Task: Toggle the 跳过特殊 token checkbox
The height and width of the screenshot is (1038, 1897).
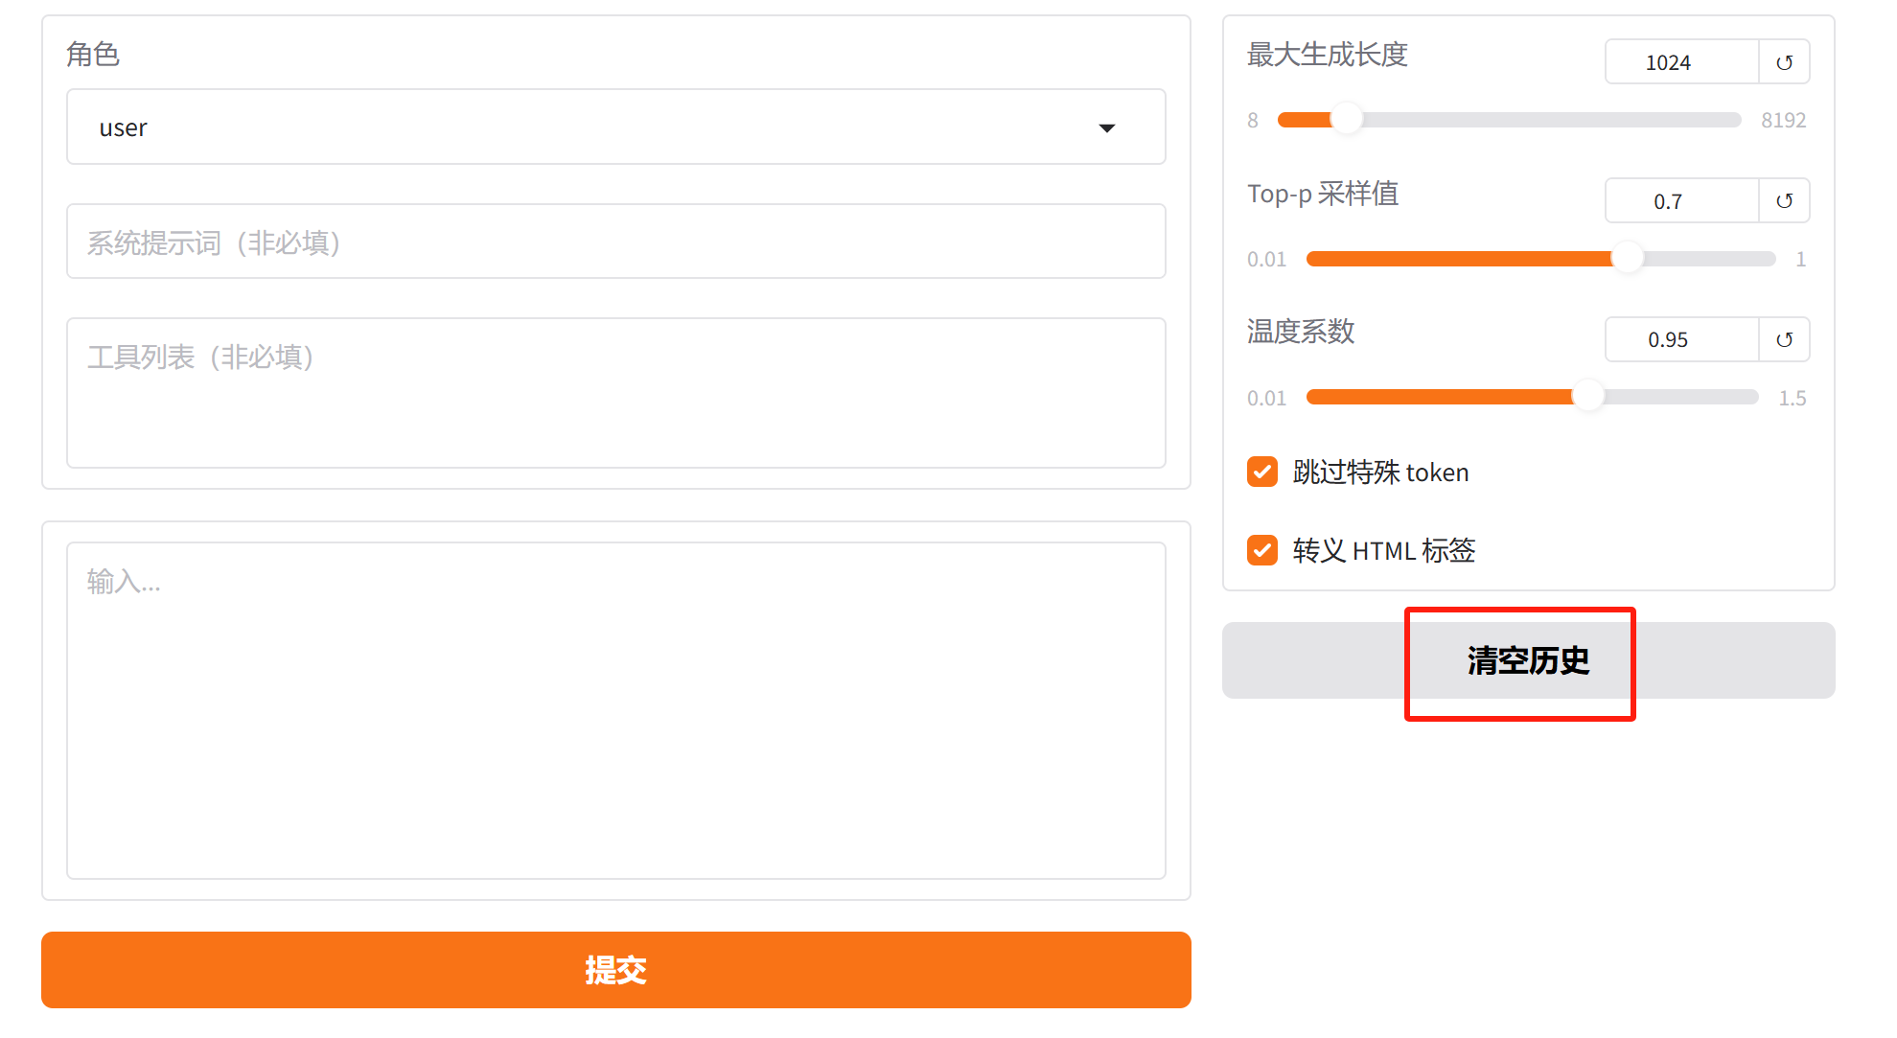Action: 1262,472
